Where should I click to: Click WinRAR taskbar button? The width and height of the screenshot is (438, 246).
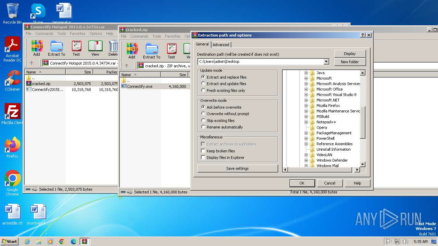[x=85, y=242]
